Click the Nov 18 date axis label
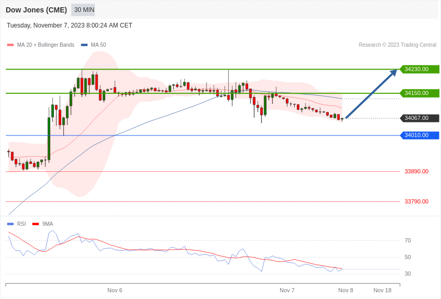This screenshot has width=441, height=299. [382, 291]
